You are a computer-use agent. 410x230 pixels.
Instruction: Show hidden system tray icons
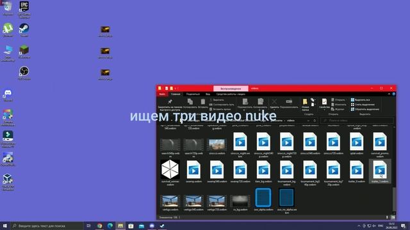coord(359,226)
